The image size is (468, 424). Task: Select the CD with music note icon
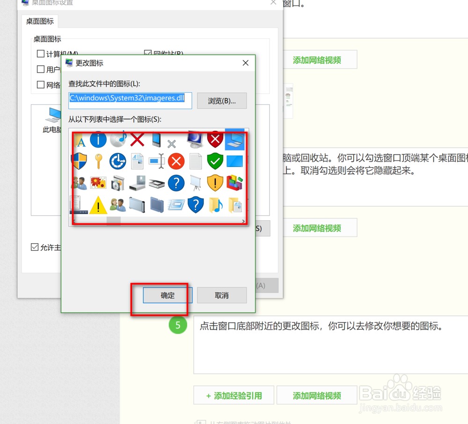coord(118,139)
